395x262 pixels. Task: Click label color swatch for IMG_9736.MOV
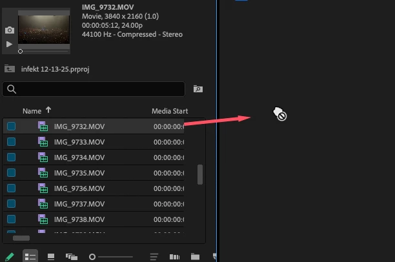click(x=12, y=188)
